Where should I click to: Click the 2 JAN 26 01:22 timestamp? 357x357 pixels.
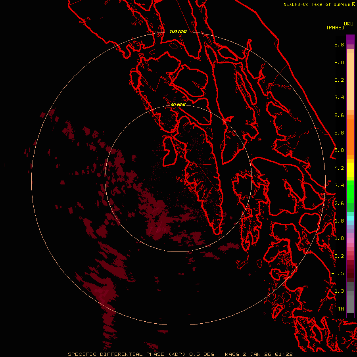(267, 354)
